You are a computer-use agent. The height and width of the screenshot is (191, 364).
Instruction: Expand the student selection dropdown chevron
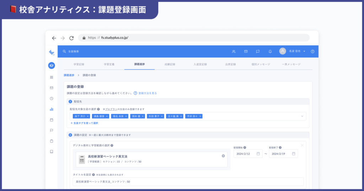302,116
